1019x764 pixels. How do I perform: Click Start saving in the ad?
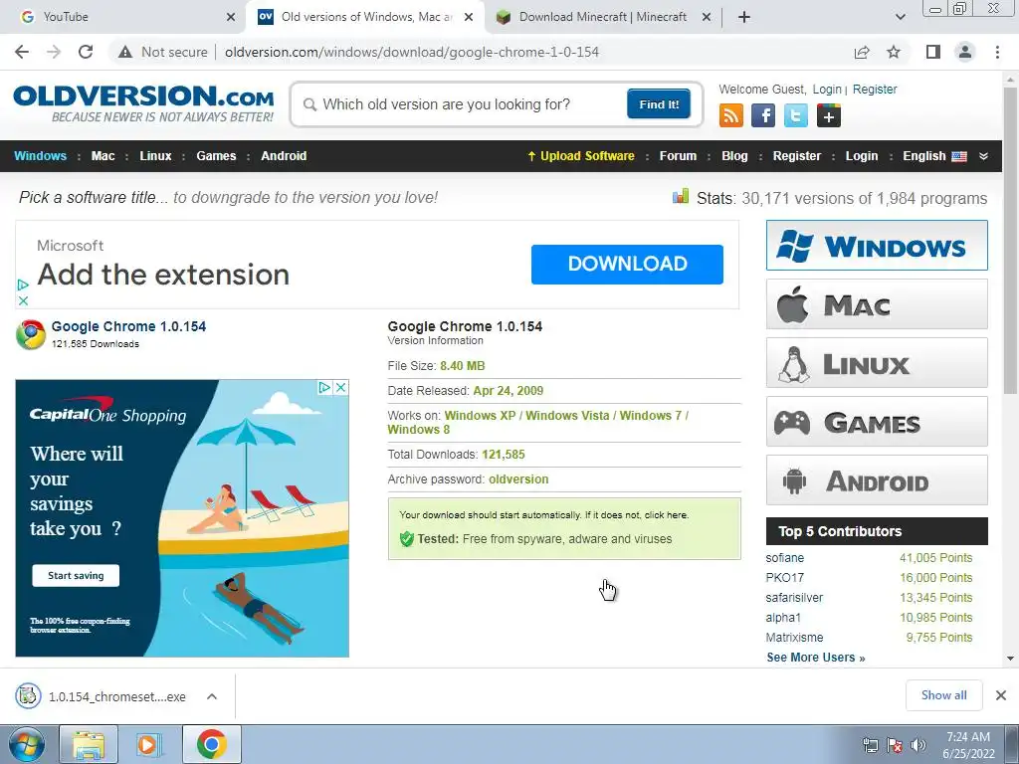pyautogui.click(x=76, y=576)
